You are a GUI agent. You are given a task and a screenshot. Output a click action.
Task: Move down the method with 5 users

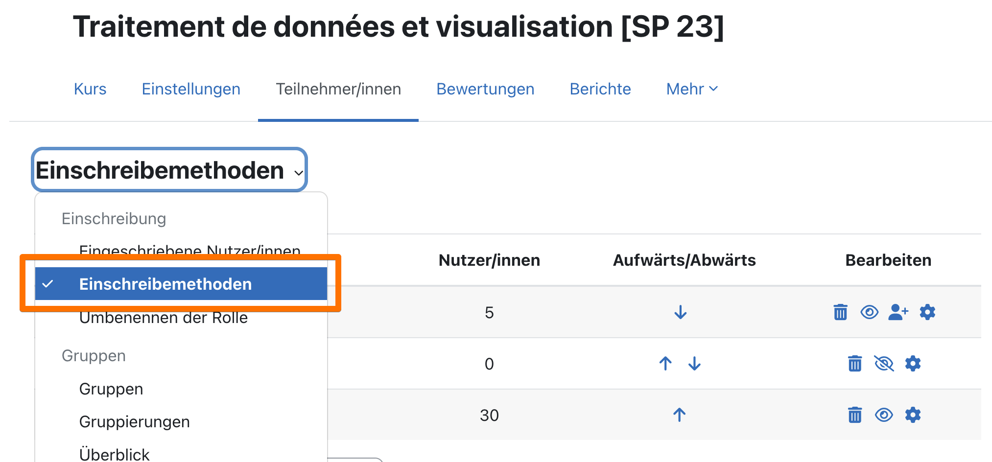click(x=681, y=312)
